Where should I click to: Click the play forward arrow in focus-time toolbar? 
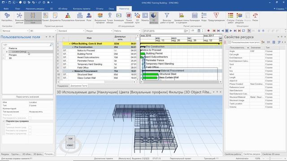click(x=231, y=31)
